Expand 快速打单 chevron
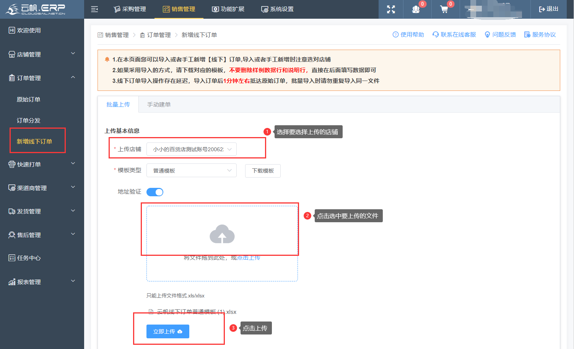This screenshot has width=574, height=349. click(x=73, y=163)
